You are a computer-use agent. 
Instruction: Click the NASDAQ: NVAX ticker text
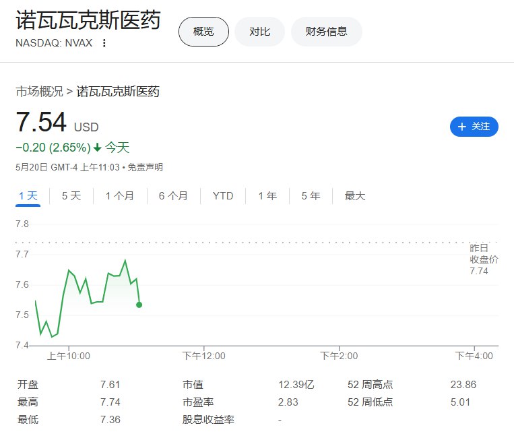[x=54, y=43]
